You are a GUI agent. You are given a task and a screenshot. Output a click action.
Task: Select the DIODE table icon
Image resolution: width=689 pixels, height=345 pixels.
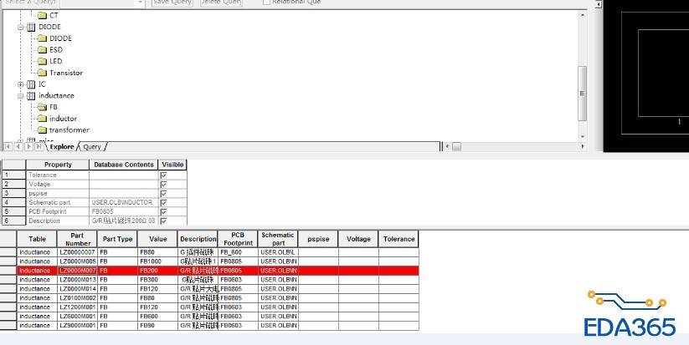click(x=31, y=28)
